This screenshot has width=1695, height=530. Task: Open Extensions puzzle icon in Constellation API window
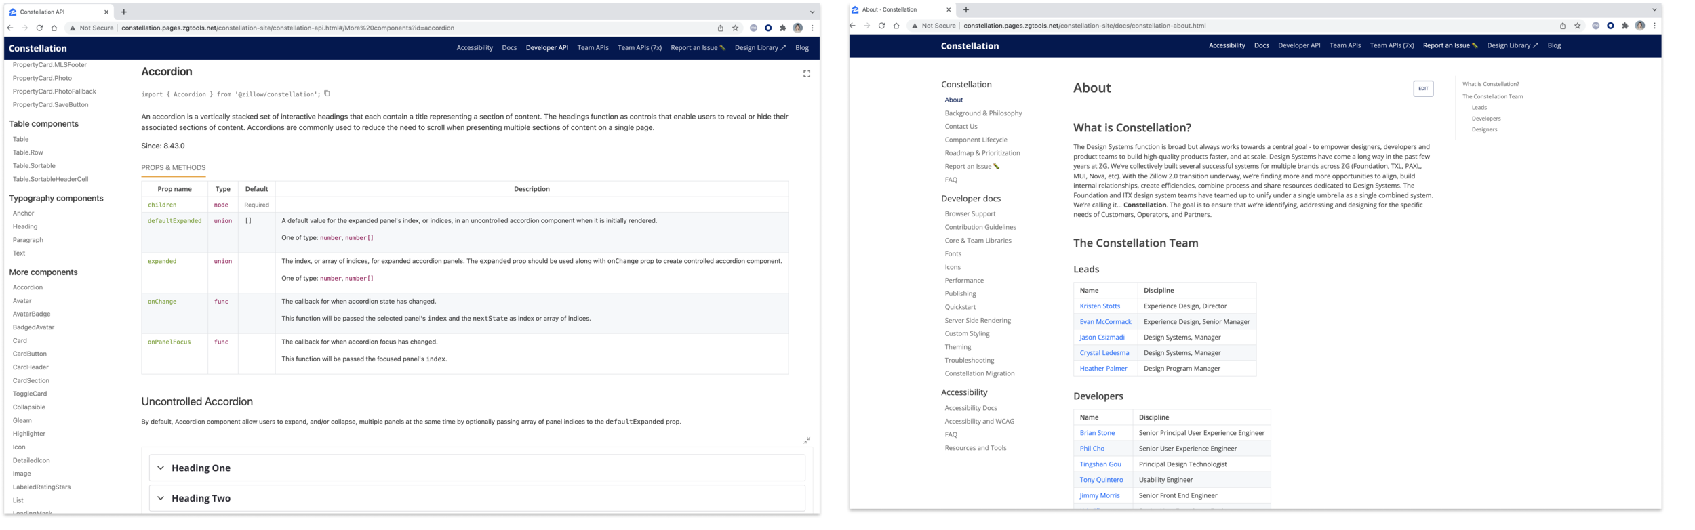783,28
